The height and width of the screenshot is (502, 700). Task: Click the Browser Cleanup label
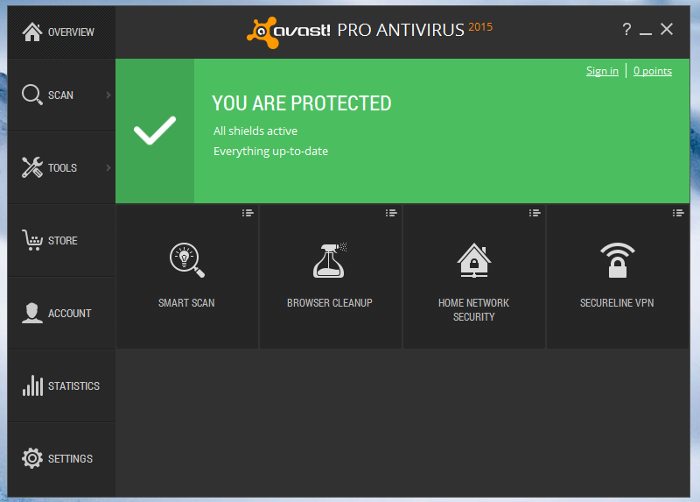(330, 302)
